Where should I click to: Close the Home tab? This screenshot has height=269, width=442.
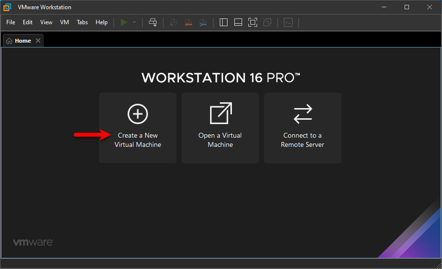pyautogui.click(x=38, y=41)
